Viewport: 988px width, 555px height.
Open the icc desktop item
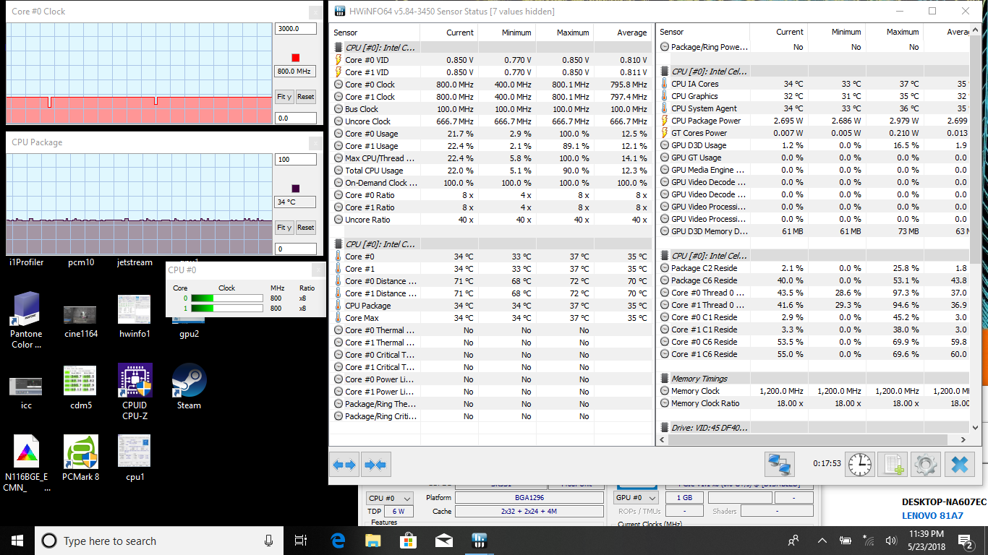(27, 392)
